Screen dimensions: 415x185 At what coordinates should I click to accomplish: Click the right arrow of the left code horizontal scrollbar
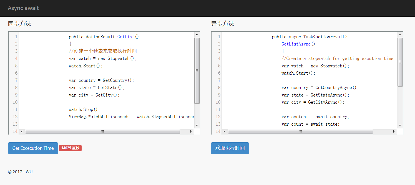[x=191, y=131]
